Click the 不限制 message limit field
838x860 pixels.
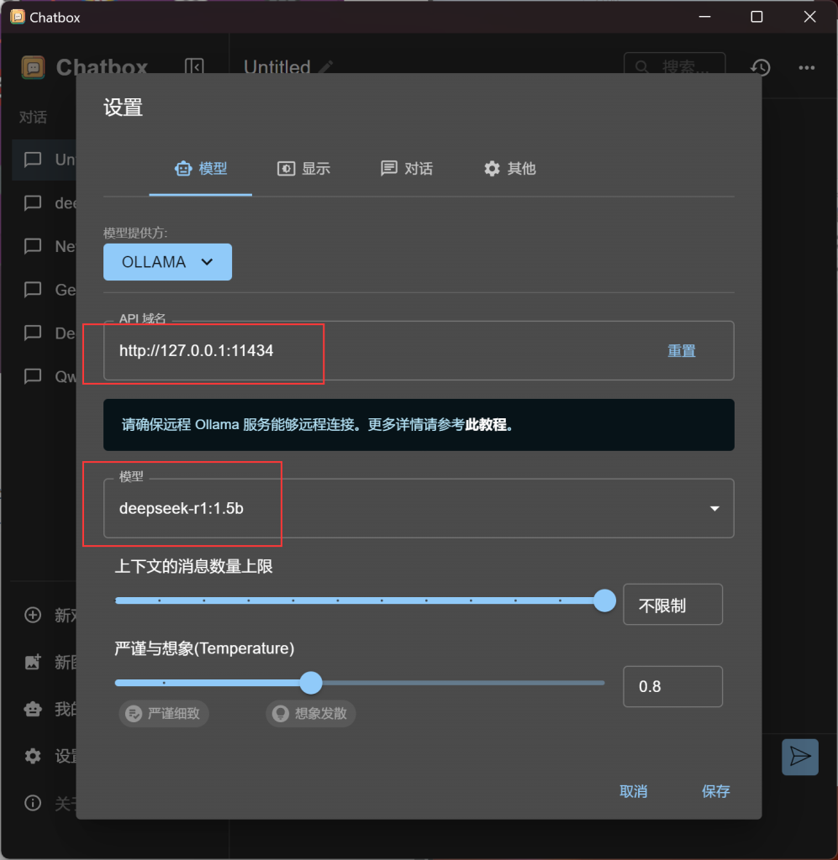pyautogui.click(x=672, y=605)
